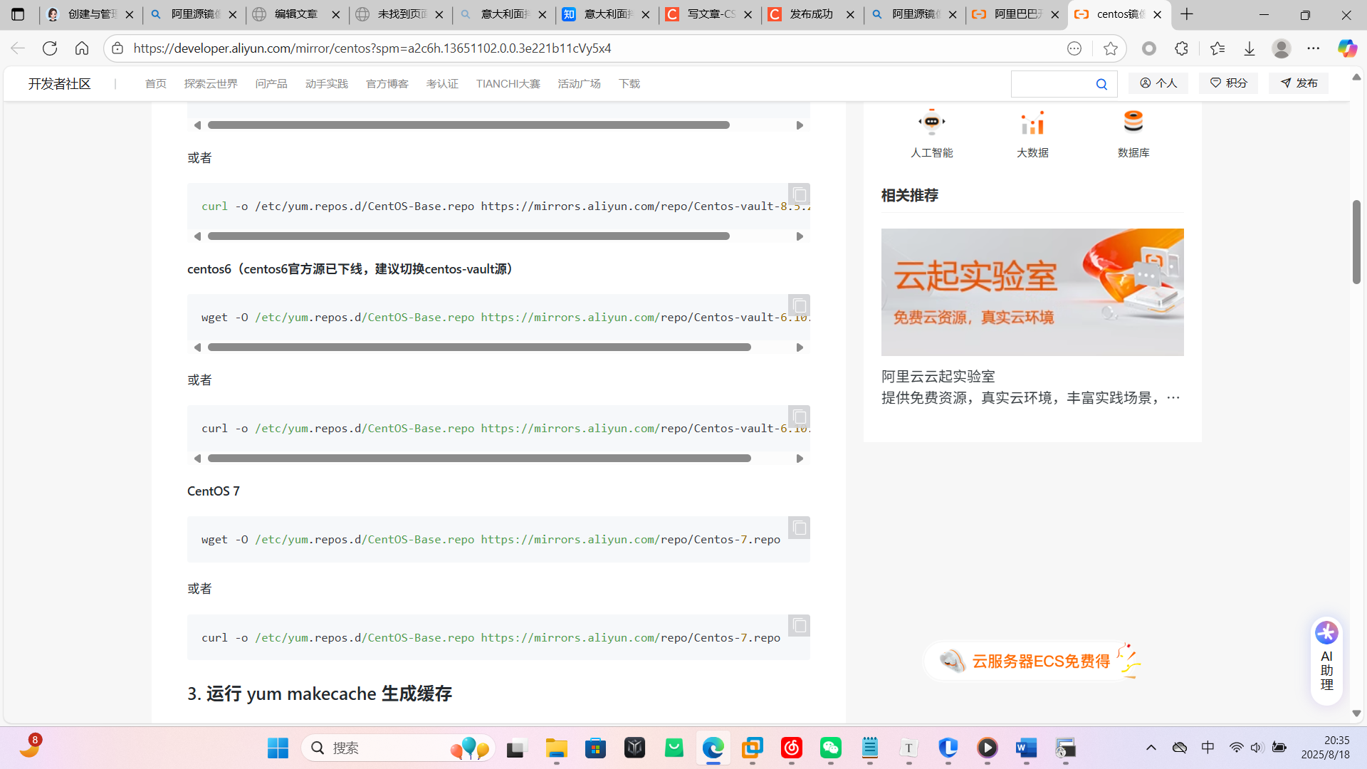
Task: Copy the centos6 curl vault command
Action: (x=799, y=417)
